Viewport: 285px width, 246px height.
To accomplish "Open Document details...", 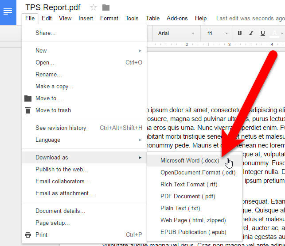I will pos(84,211).
